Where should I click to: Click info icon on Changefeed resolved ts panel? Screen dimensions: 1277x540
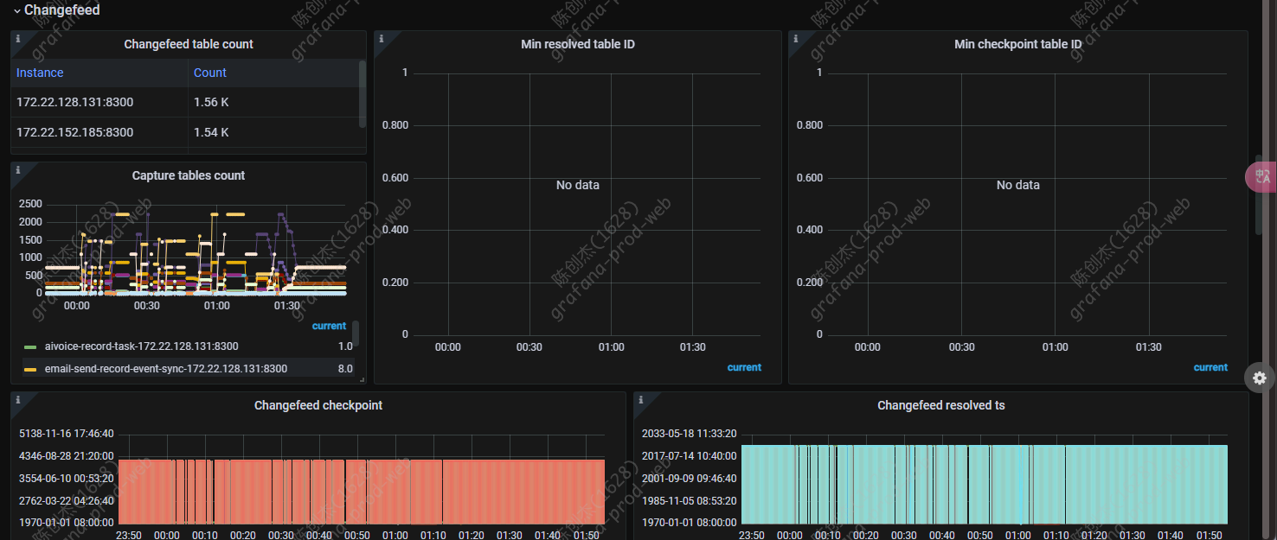pos(640,399)
